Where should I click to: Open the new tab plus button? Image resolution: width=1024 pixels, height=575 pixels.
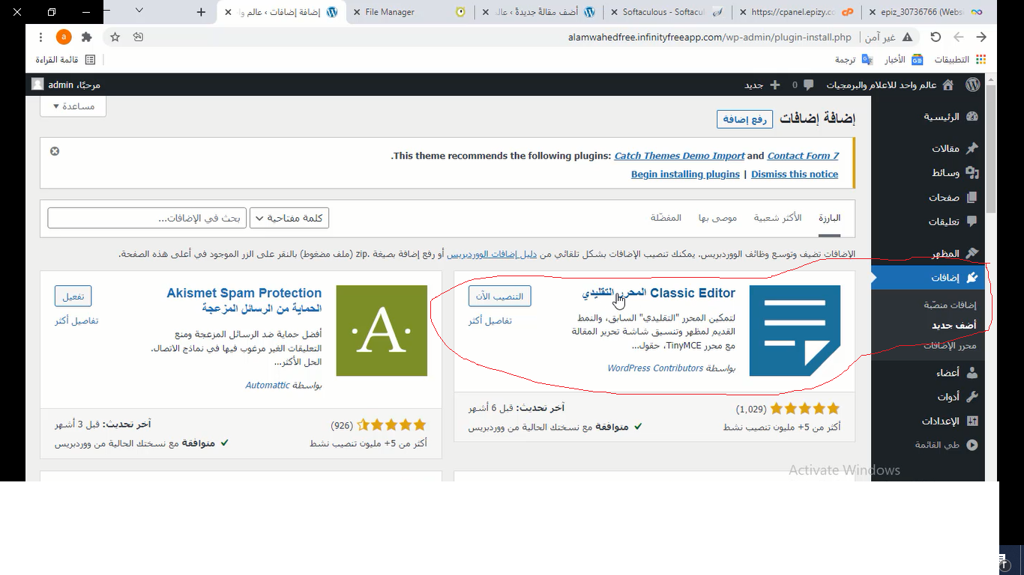(201, 12)
